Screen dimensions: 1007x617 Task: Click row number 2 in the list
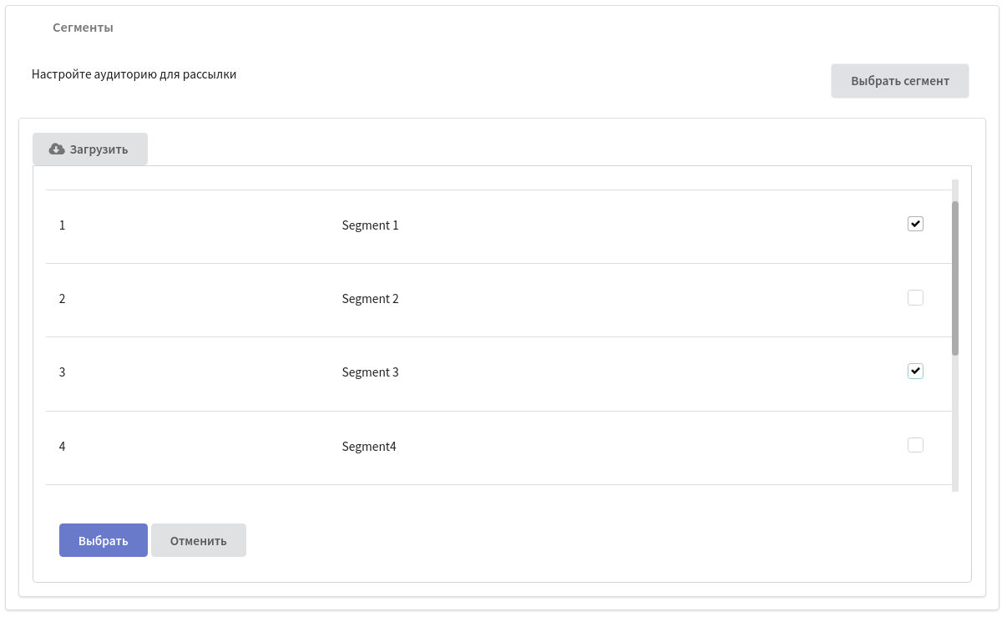[63, 299]
